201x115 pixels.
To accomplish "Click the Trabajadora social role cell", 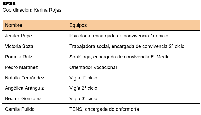I will tap(127, 46).
